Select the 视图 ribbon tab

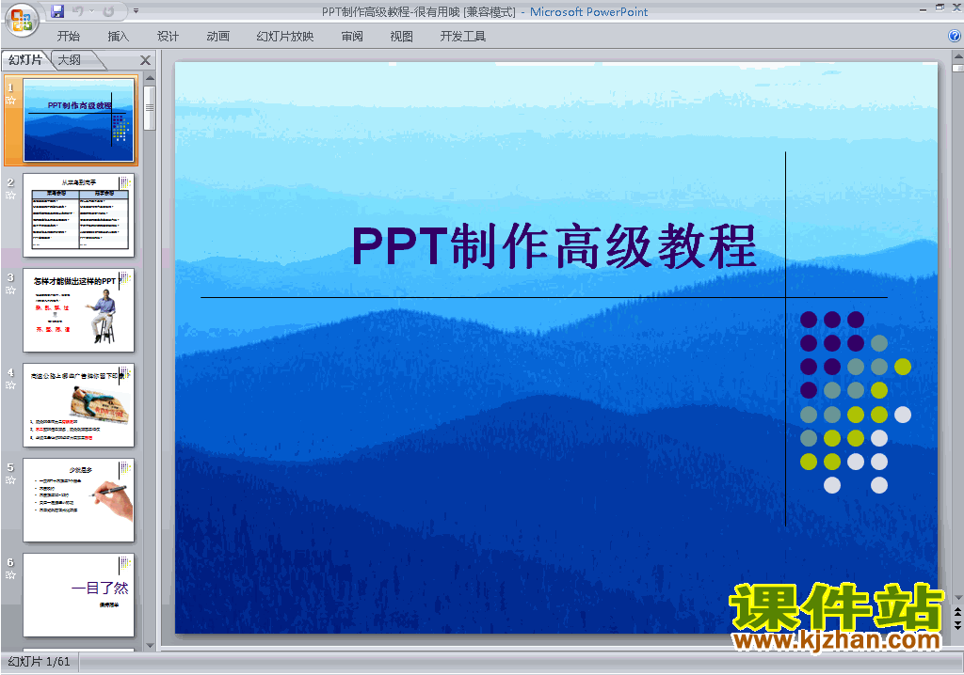[x=401, y=37]
